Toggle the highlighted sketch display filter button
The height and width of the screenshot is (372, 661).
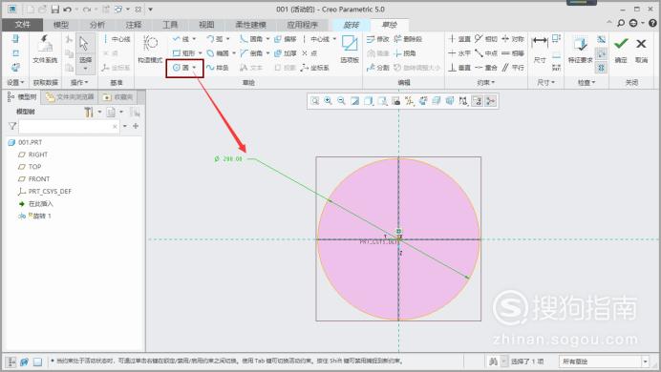tap(477, 101)
